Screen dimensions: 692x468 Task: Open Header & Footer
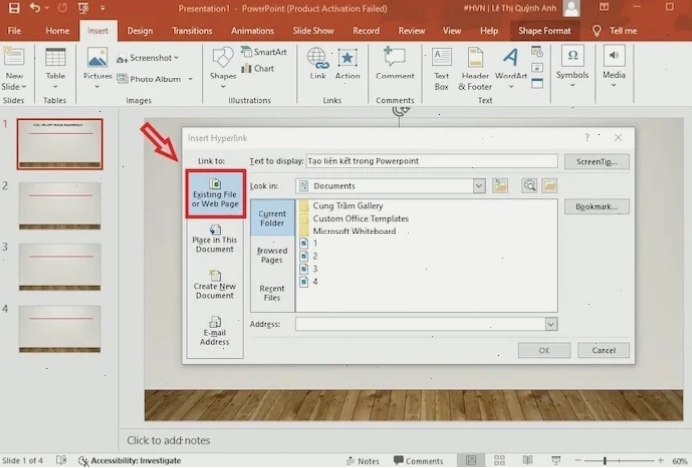pos(475,70)
